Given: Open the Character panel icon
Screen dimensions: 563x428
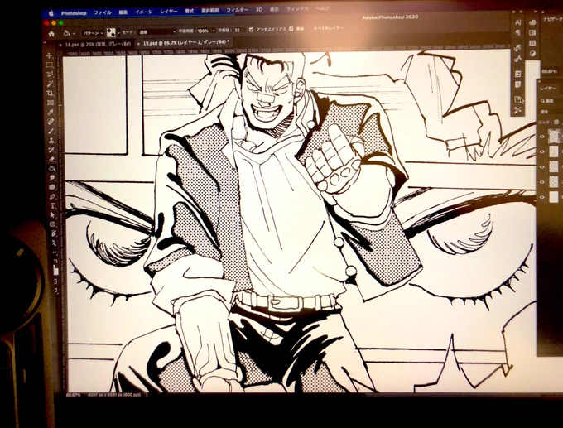Looking at the screenshot, I should pos(517,22).
